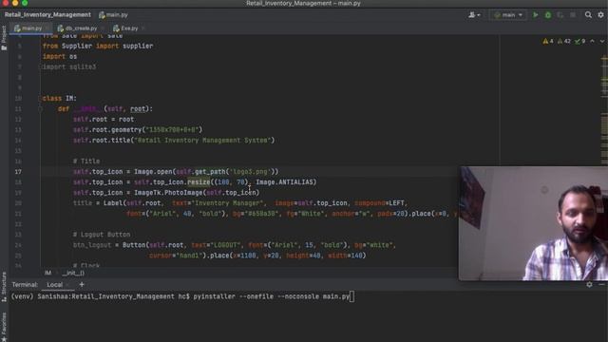
Task: Select the Local terminal tab
Action: (55, 285)
